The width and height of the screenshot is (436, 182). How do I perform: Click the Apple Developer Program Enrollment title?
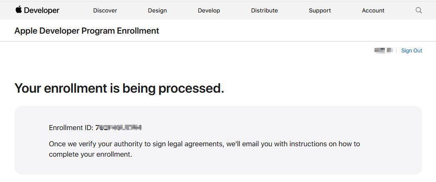(x=87, y=31)
